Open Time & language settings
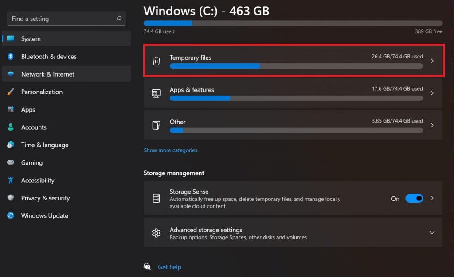 coord(67,145)
